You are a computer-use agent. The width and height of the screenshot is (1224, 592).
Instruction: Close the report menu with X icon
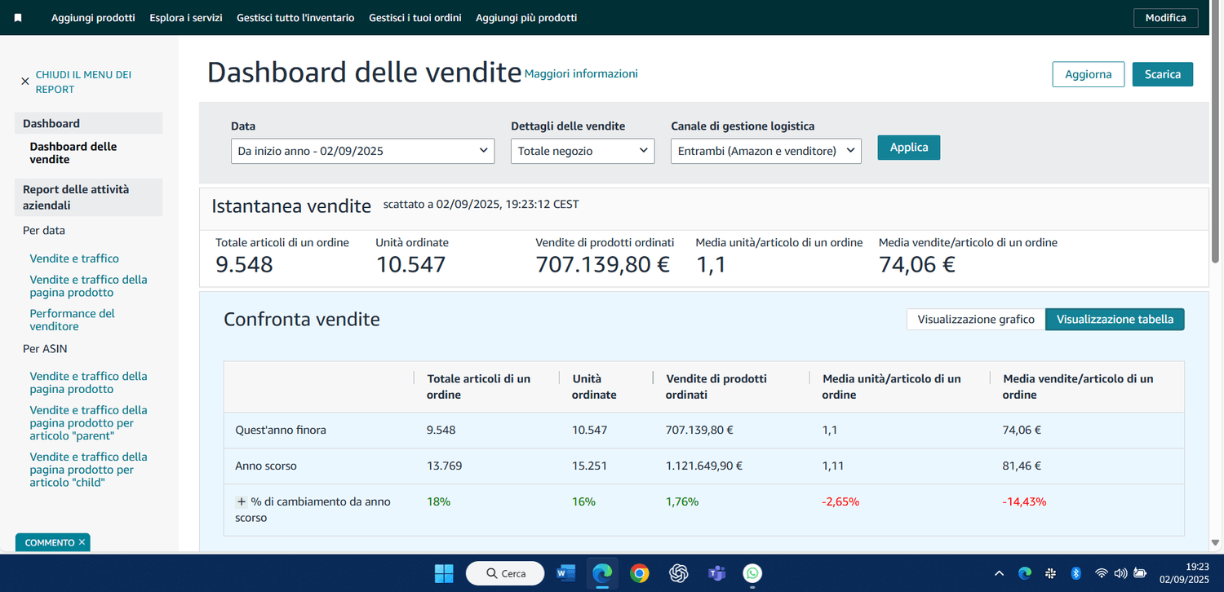coord(25,82)
